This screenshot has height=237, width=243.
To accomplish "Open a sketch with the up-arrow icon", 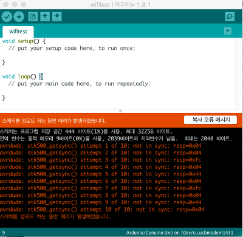I will (45, 16).
